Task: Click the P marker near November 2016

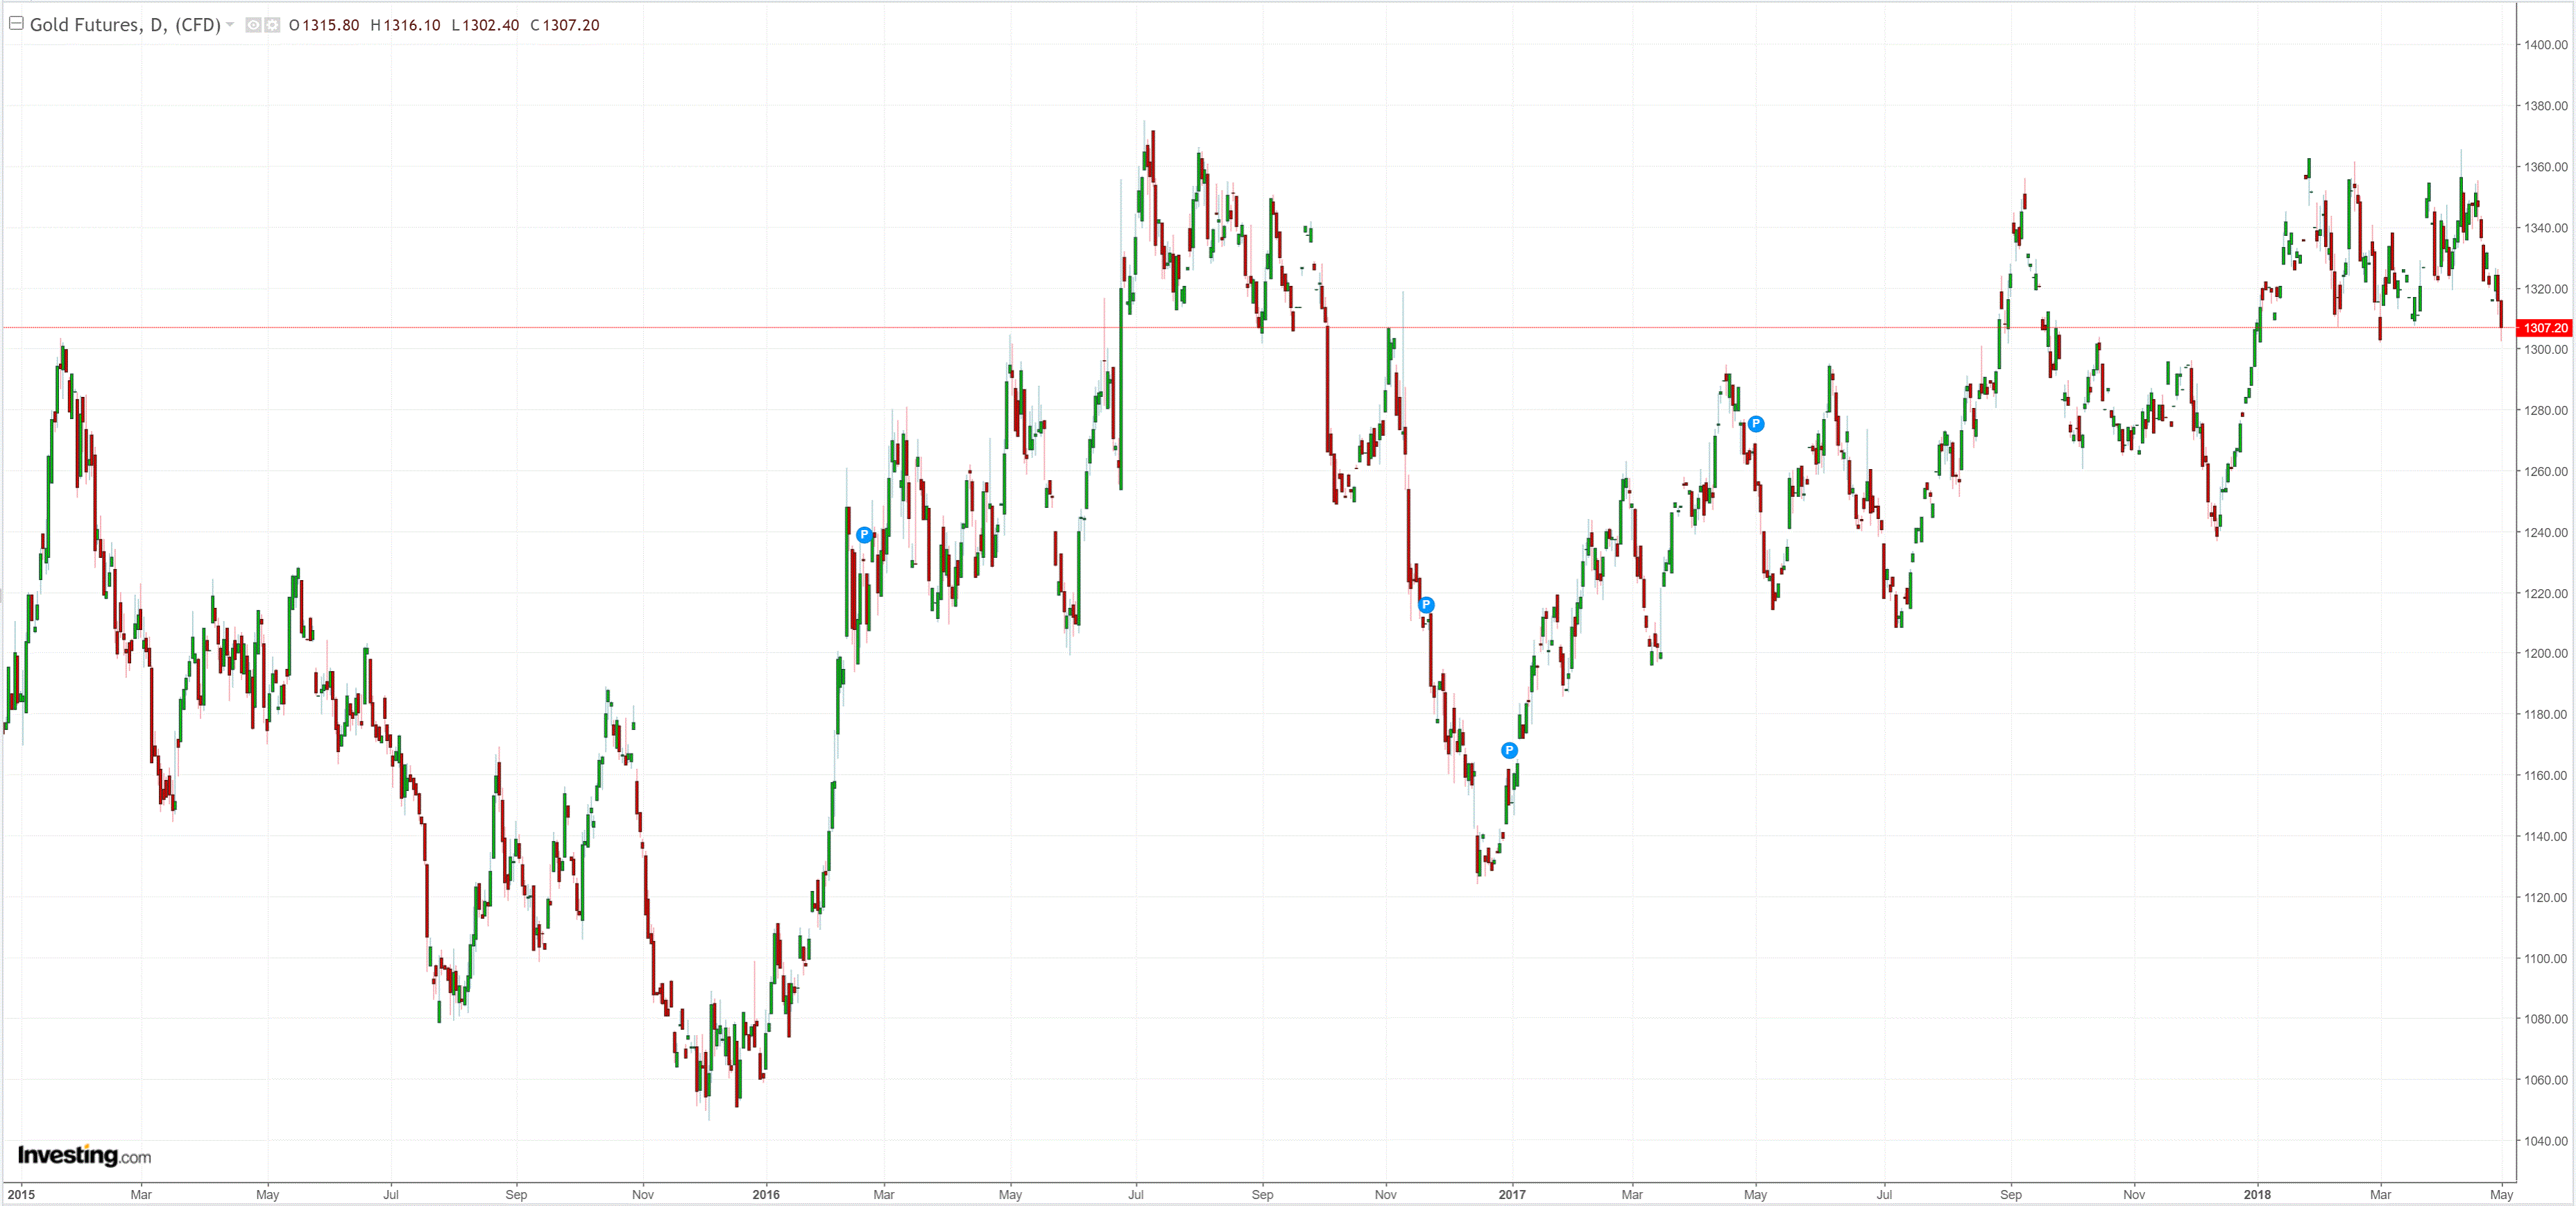Action: pyautogui.click(x=1426, y=605)
